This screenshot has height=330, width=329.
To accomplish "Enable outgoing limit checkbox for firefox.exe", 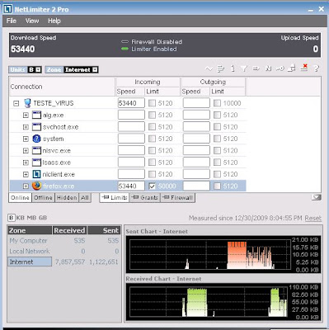I will pyautogui.click(x=217, y=186).
